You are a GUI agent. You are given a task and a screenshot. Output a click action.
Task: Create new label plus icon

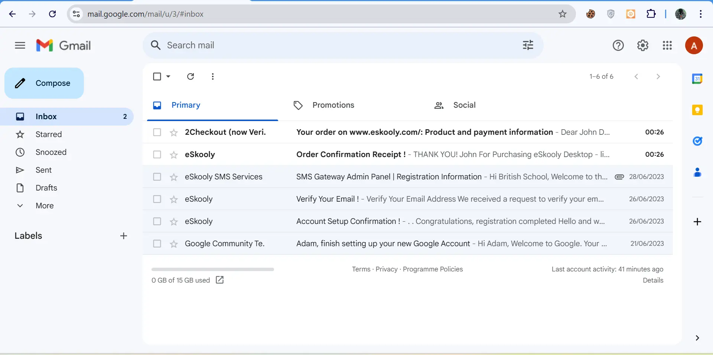124,236
